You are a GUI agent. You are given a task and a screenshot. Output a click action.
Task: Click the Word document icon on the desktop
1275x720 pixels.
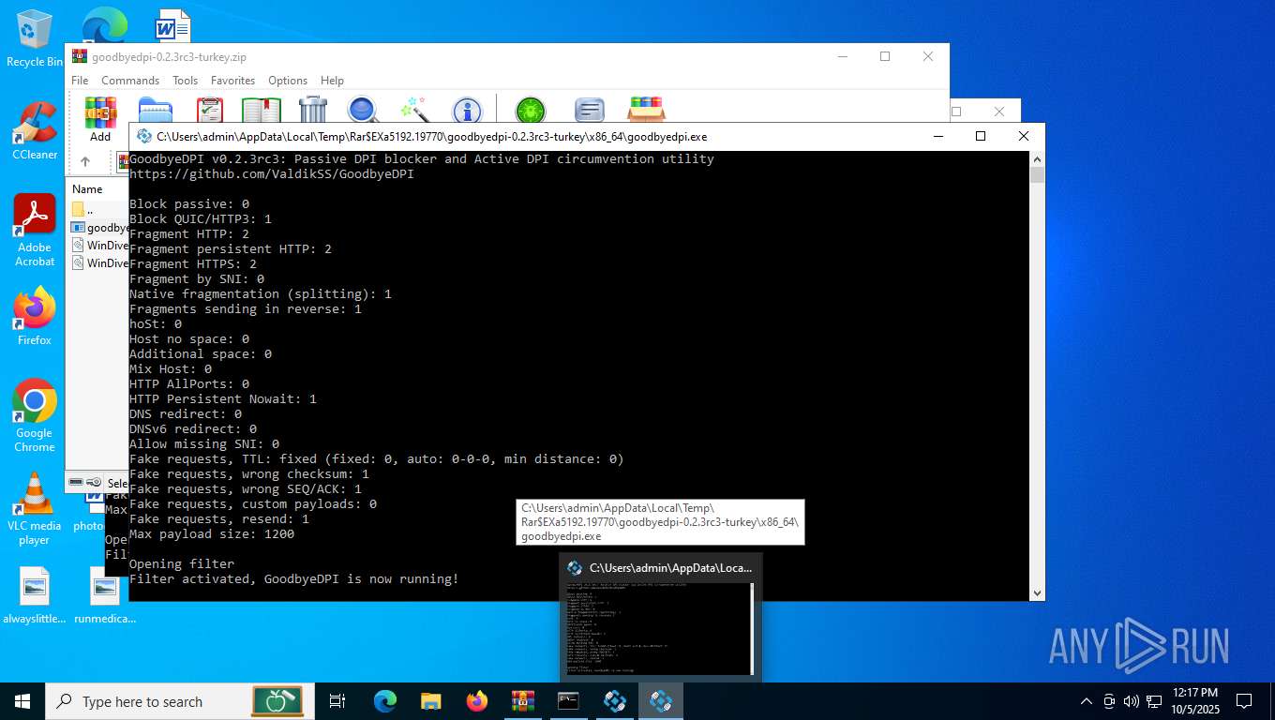172,25
